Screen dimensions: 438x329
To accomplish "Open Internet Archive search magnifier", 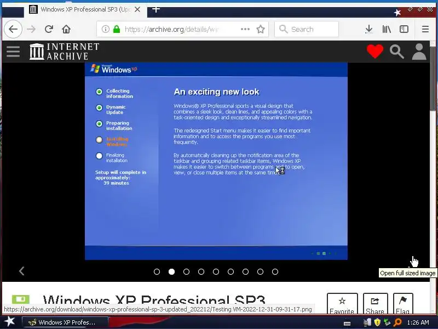I will coord(396,52).
